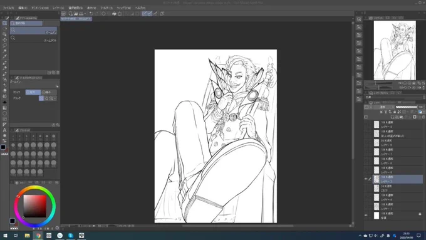Select the Text tool marked A
Viewport: 426px width, 240px height.
(x=4, y=130)
